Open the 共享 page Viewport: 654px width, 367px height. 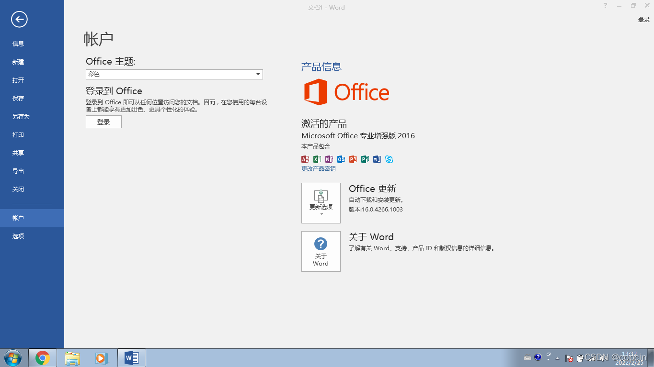point(32,153)
